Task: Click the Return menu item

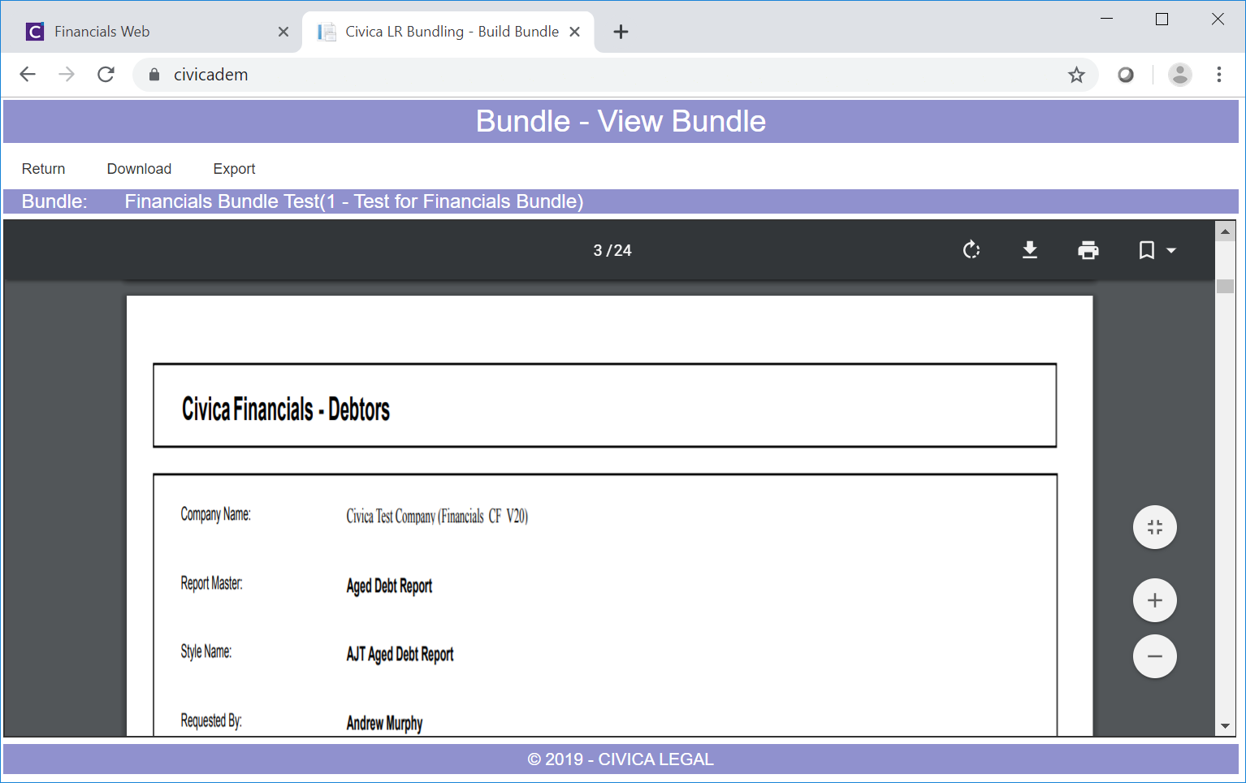Action: pyautogui.click(x=44, y=169)
